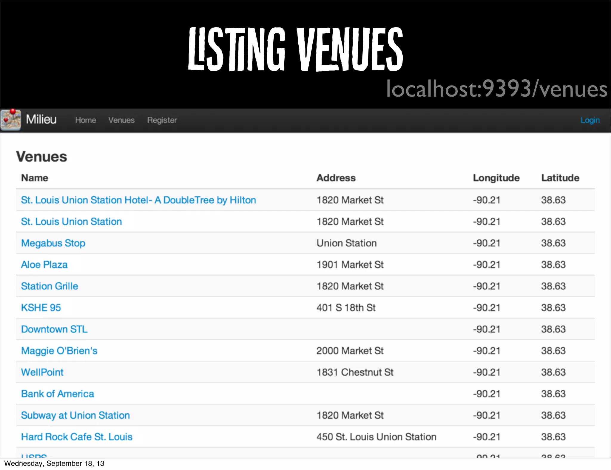
Task: Select 1820 Market St in Subway row
Action: click(350, 415)
